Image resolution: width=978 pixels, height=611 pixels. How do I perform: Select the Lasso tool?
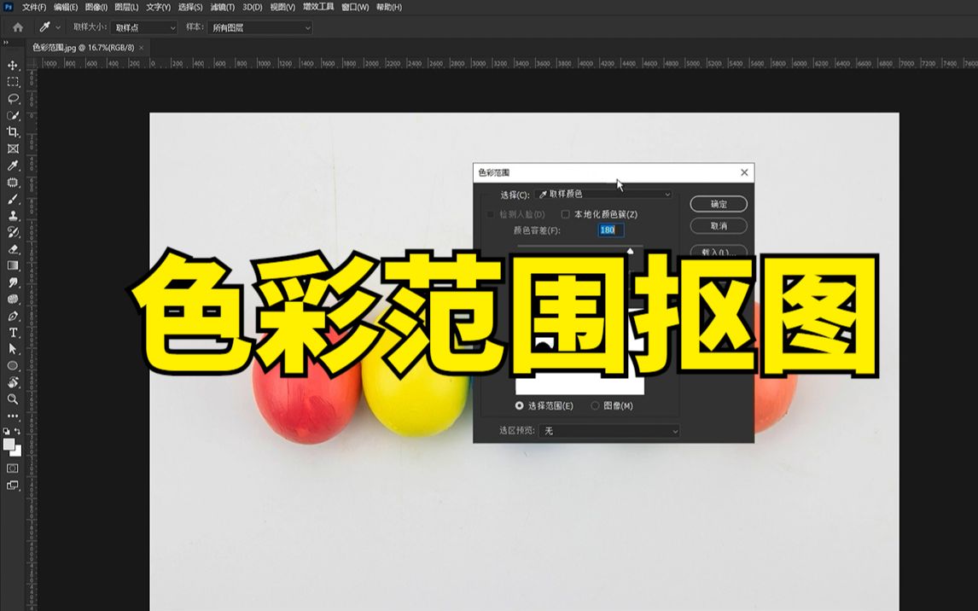coord(13,98)
